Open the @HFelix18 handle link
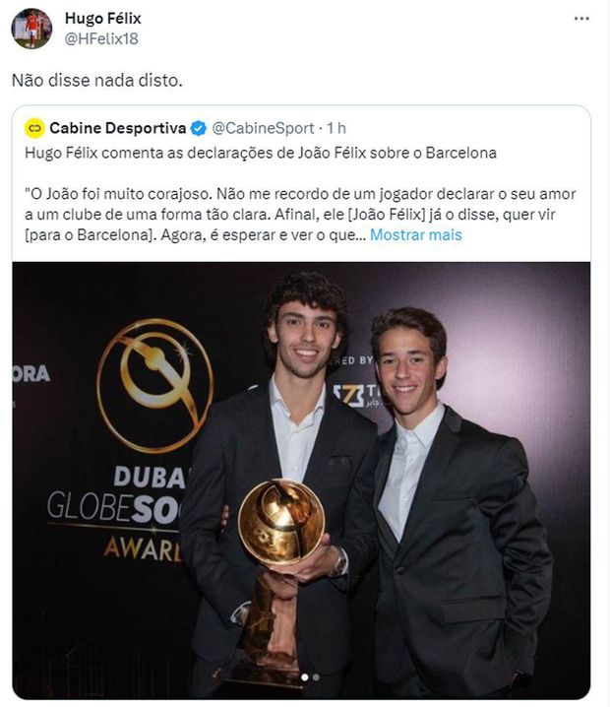 pyautogui.click(x=101, y=38)
